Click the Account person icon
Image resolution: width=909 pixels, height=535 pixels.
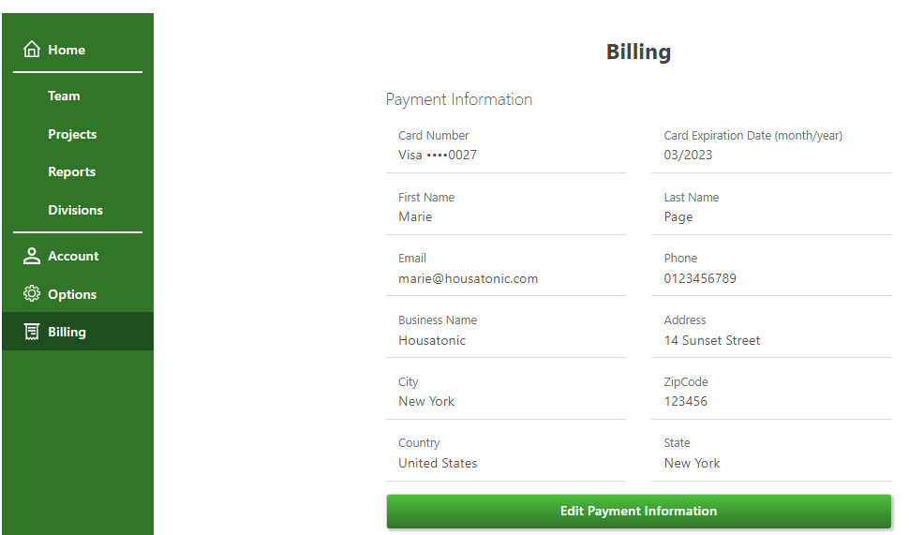(32, 256)
